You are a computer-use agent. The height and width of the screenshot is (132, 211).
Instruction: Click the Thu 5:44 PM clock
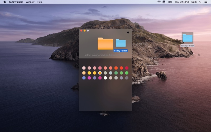coord(182,2)
